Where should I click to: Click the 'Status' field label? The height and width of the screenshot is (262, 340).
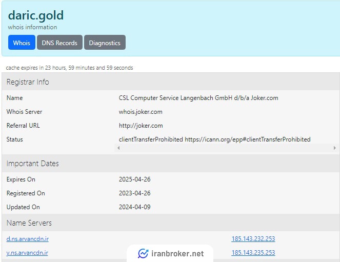[14, 139]
